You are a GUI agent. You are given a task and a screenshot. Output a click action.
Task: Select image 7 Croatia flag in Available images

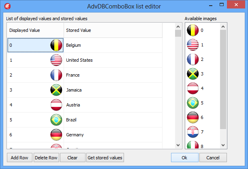(192, 132)
